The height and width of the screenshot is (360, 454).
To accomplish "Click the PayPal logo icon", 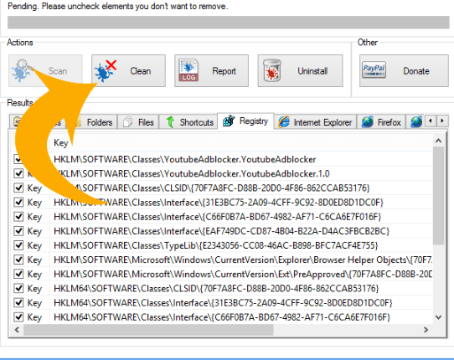I will coord(374,70).
